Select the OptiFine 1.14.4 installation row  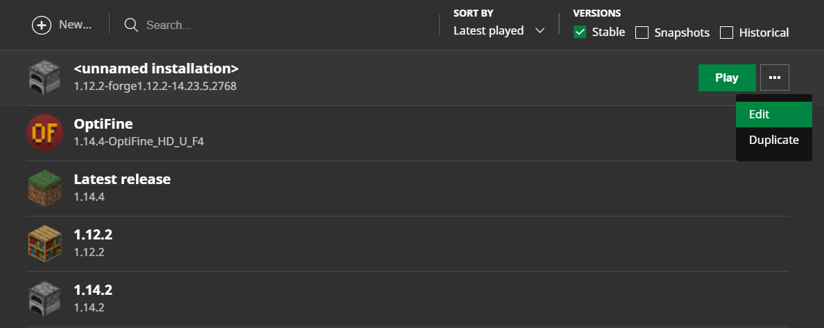(407, 133)
